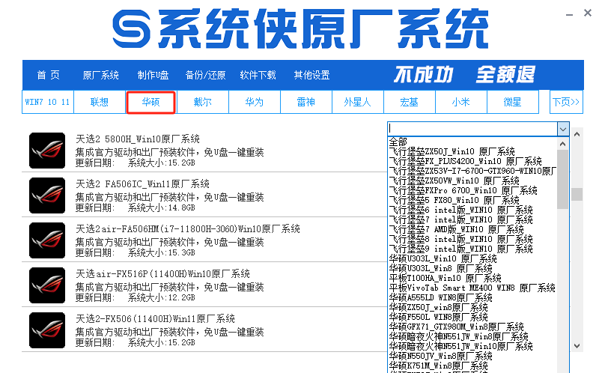Viewport: 605px width, 373px height.
Task: Click the blue S logo in the header
Action: tap(131, 28)
